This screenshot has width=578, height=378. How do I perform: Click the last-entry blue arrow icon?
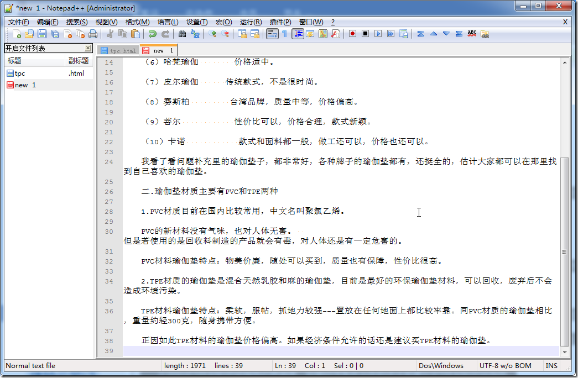pos(459,34)
